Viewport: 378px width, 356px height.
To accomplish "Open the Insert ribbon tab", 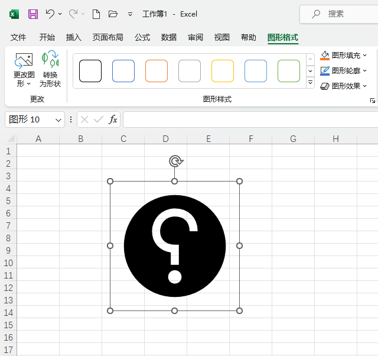I will [74, 37].
